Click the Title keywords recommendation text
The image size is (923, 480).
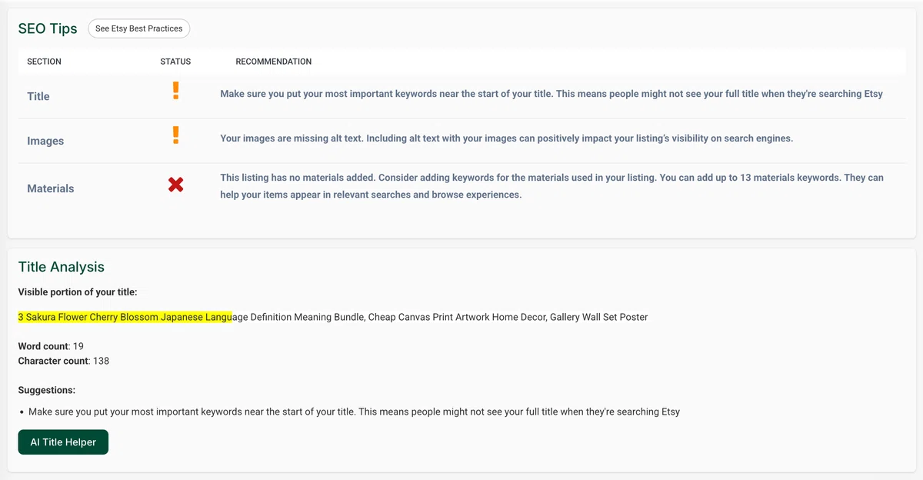pyautogui.click(x=551, y=94)
